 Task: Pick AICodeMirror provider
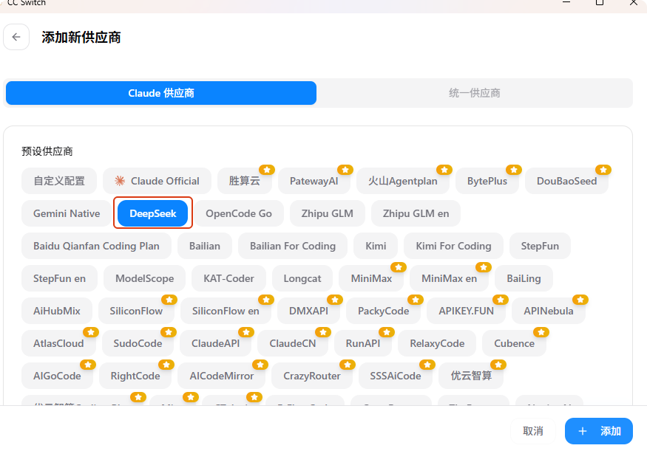click(222, 376)
